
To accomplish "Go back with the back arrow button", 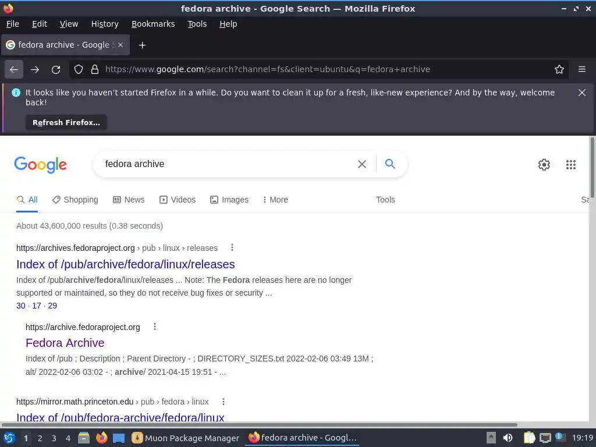I will coord(14,70).
